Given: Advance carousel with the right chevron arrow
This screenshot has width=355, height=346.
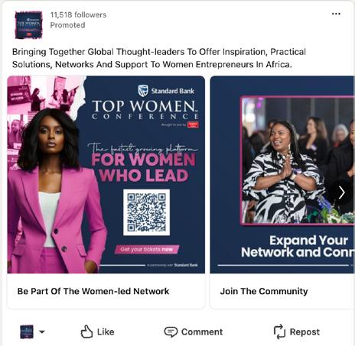Looking at the screenshot, I should [x=342, y=192].
